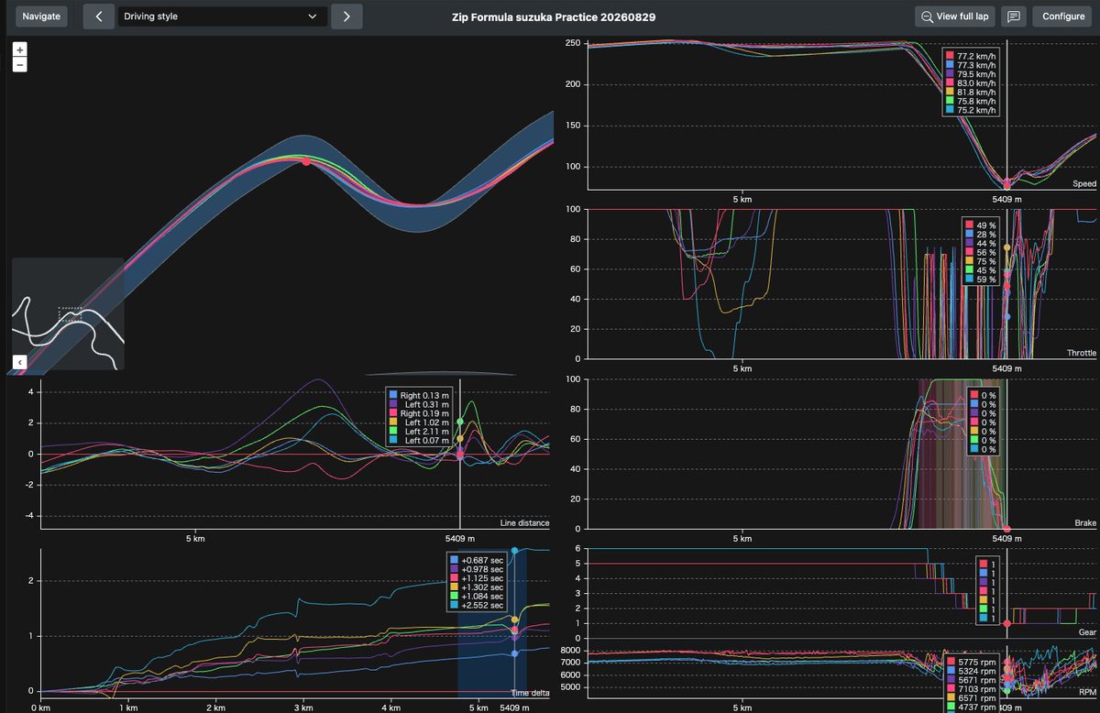Click the 5775 rpm legend entry
This screenshot has width=1100, height=713.
pyautogui.click(x=973, y=662)
